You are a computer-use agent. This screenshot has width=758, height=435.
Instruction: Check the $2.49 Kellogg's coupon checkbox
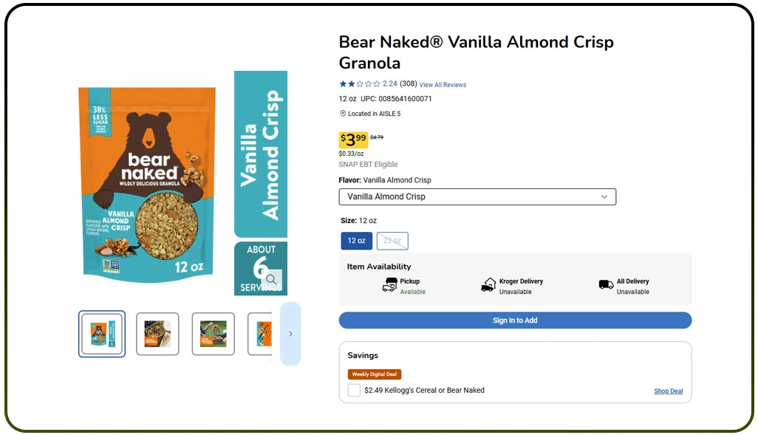(355, 390)
